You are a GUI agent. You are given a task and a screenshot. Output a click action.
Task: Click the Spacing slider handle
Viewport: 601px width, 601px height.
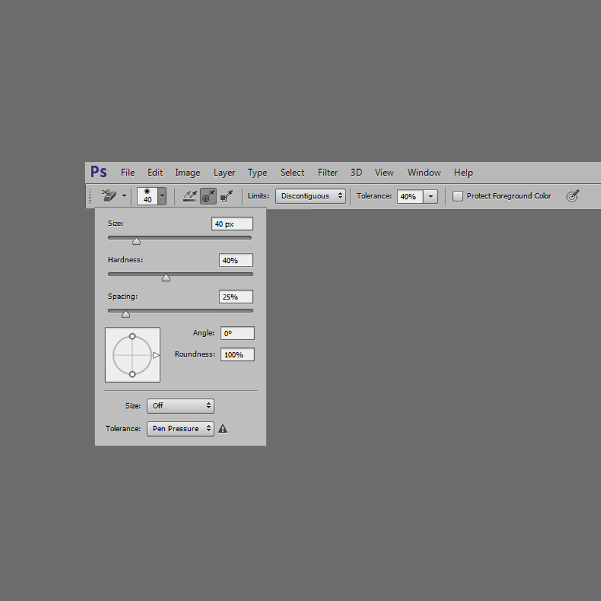(x=125, y=314)
